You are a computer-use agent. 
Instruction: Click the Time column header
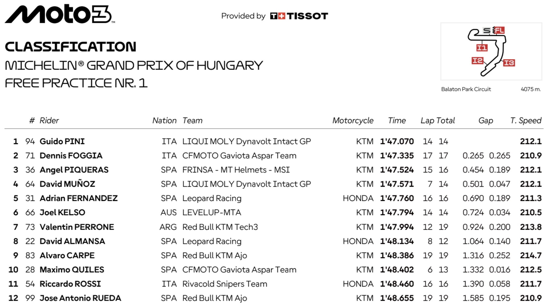point(397,120)
